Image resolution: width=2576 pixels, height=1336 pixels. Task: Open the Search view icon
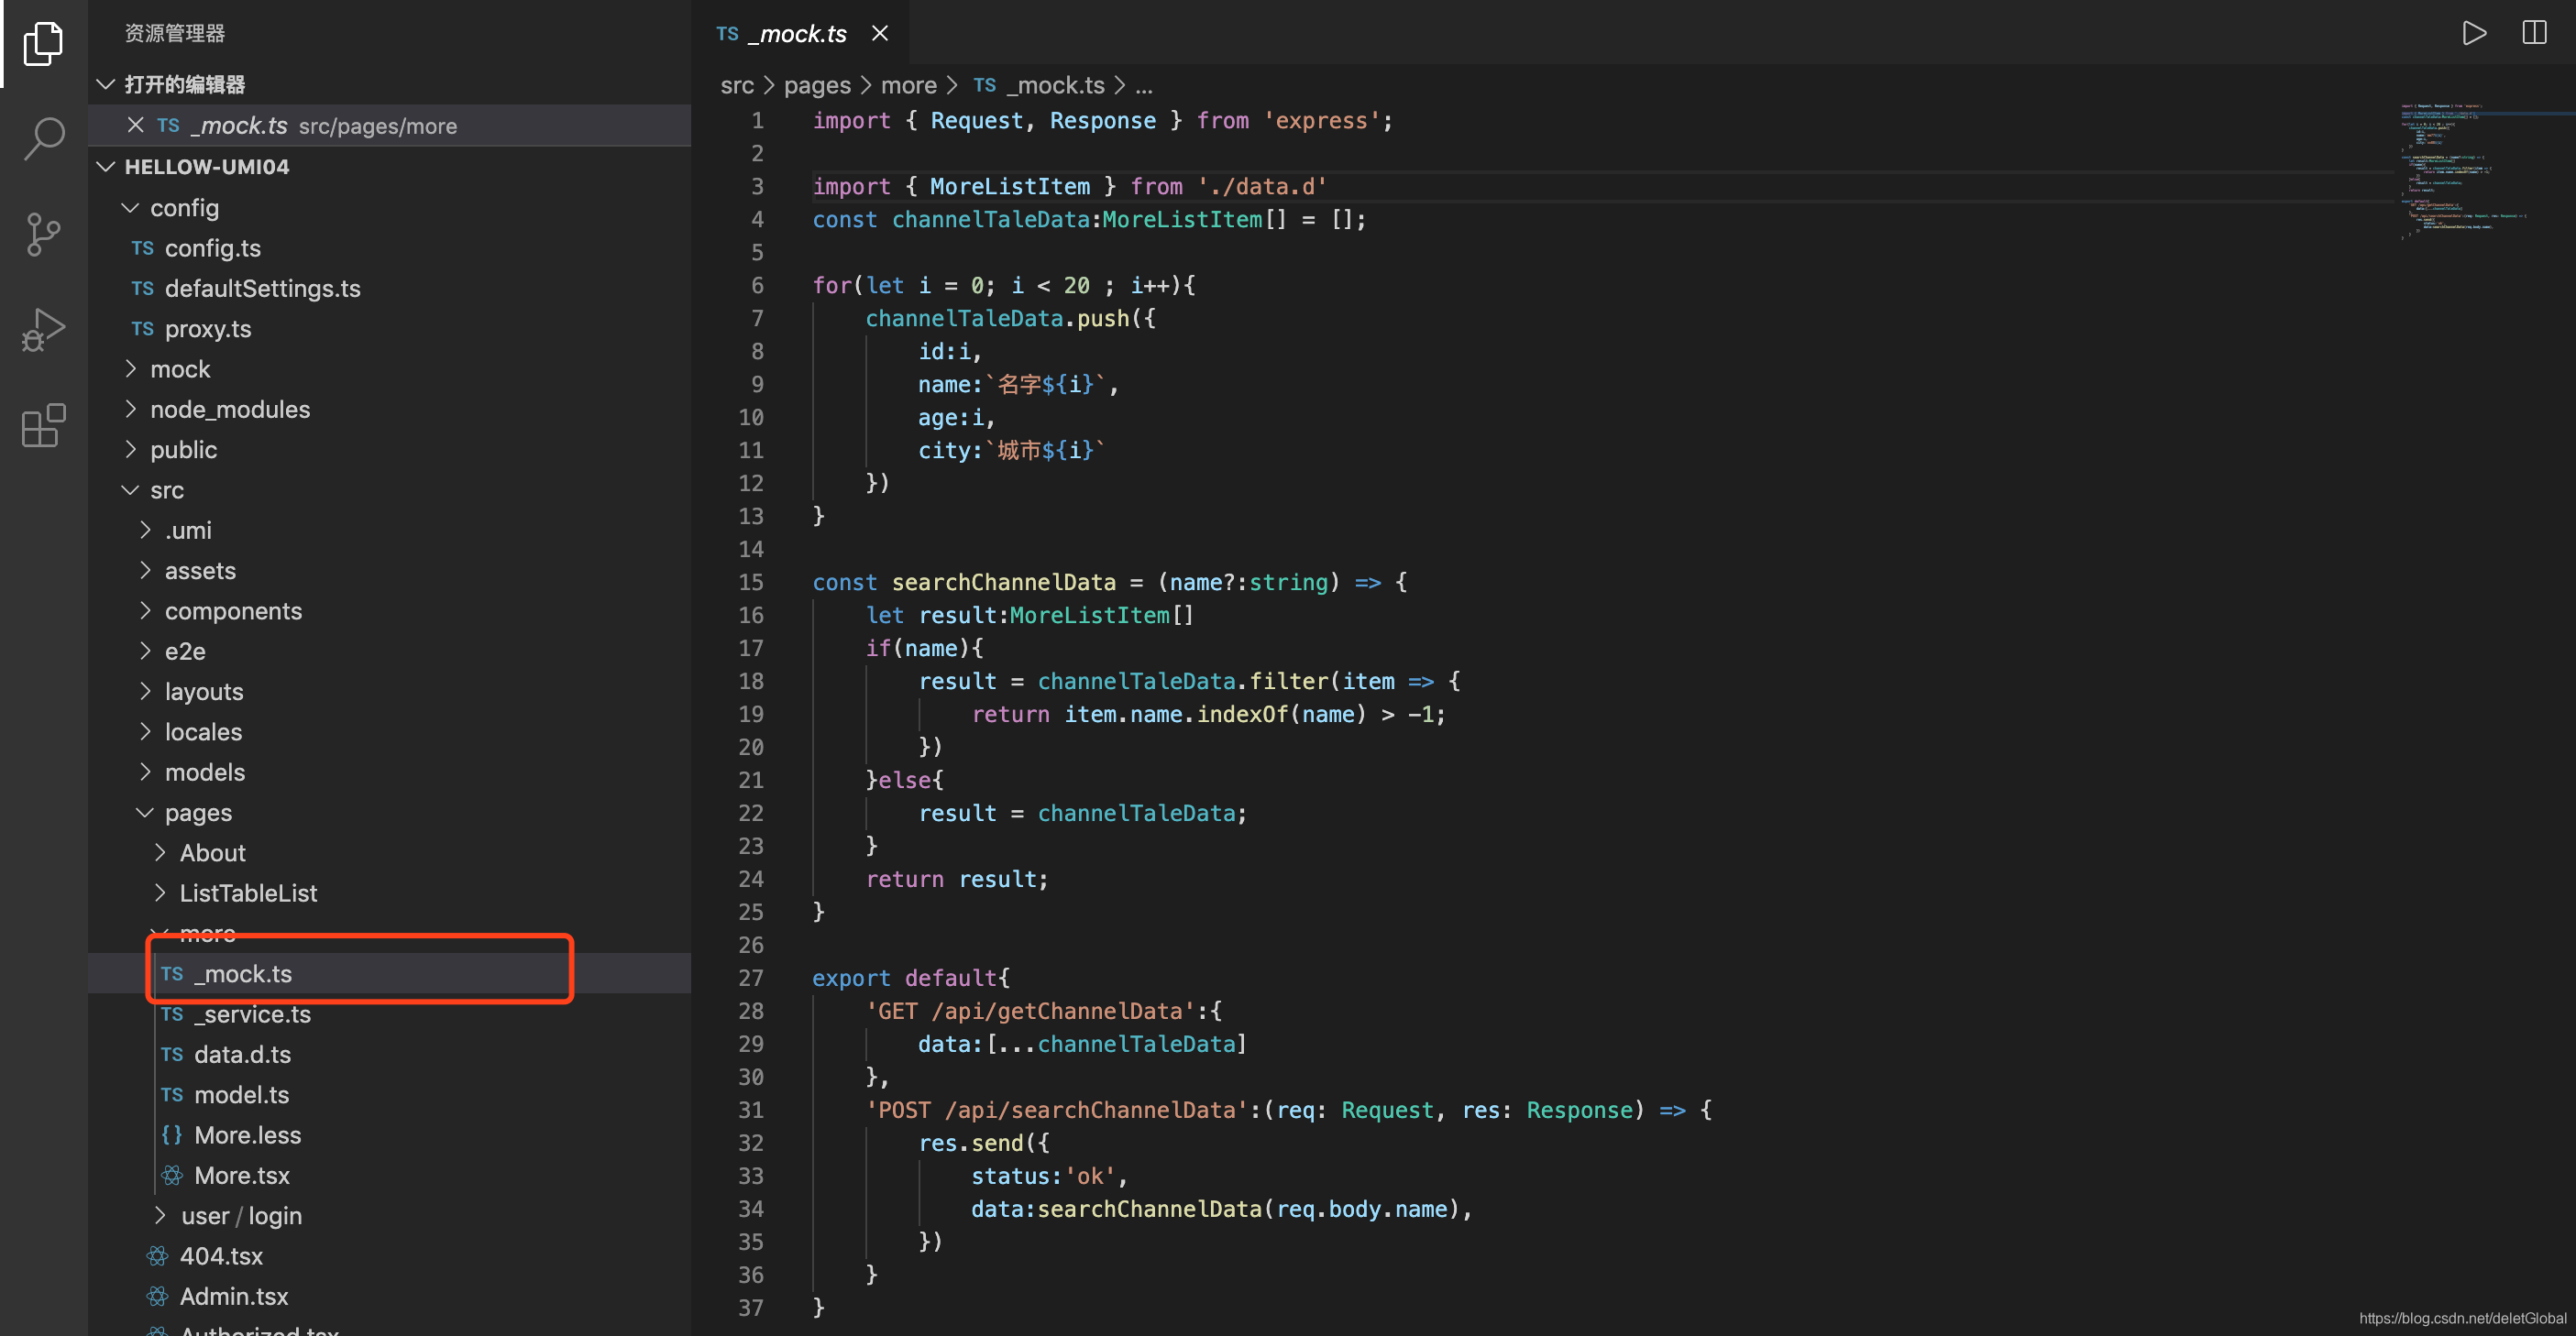(x=43, y=139)
